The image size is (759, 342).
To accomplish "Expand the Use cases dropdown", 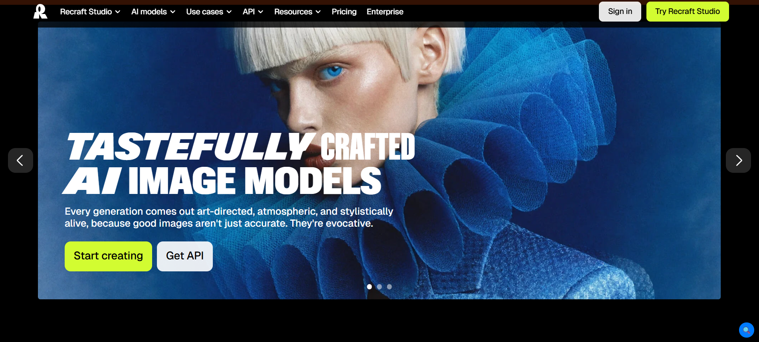I will [x=209, y=12].
